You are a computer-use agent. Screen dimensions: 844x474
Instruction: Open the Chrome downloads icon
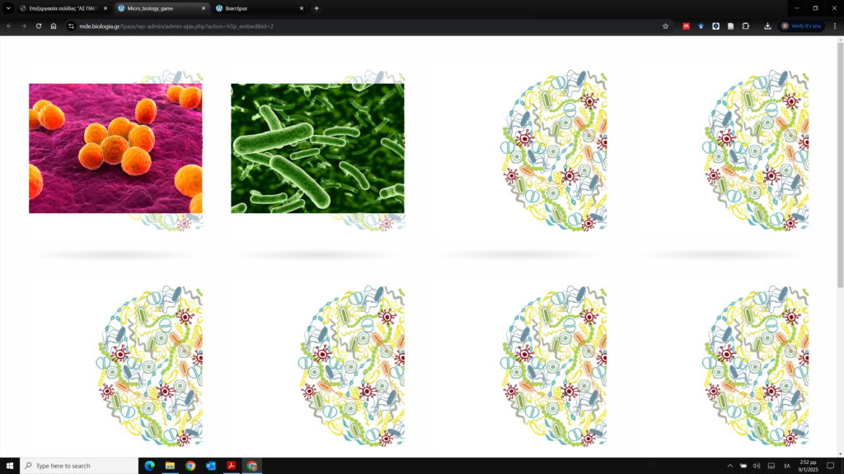[767, 26]
